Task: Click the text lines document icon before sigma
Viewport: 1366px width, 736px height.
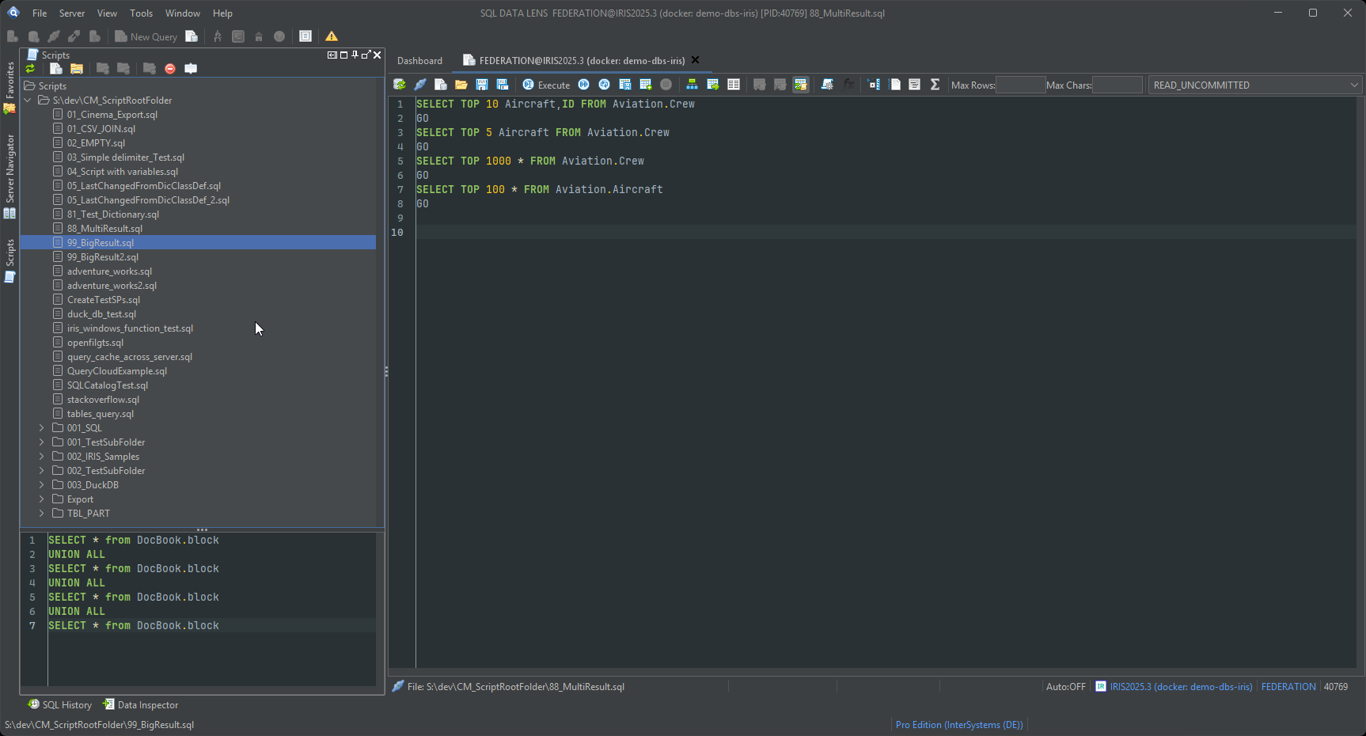Action: coord(914,85)
